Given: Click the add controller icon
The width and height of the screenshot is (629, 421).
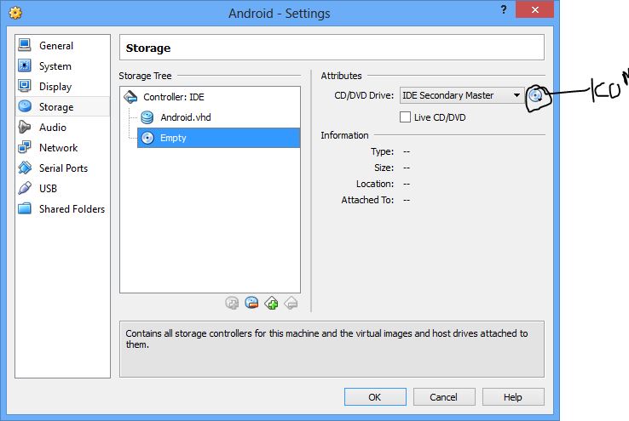Looking at the screenshot, I should click(272, 303).
